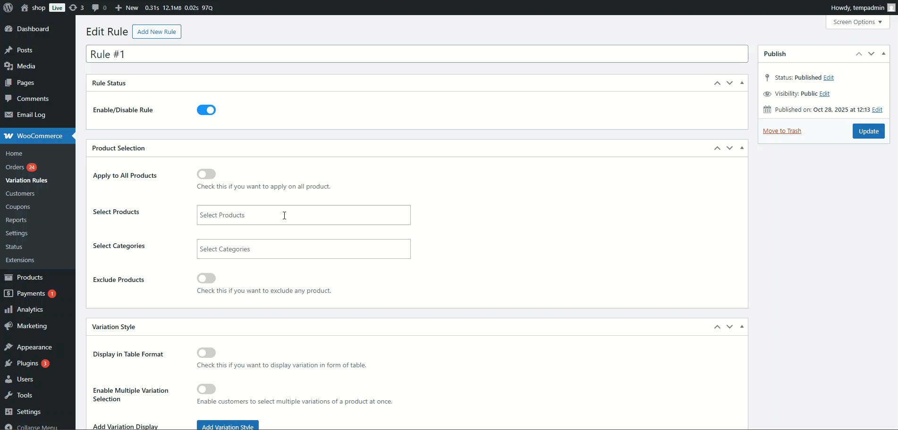Click the Update button
898x430 pixels.
(868, 131)
